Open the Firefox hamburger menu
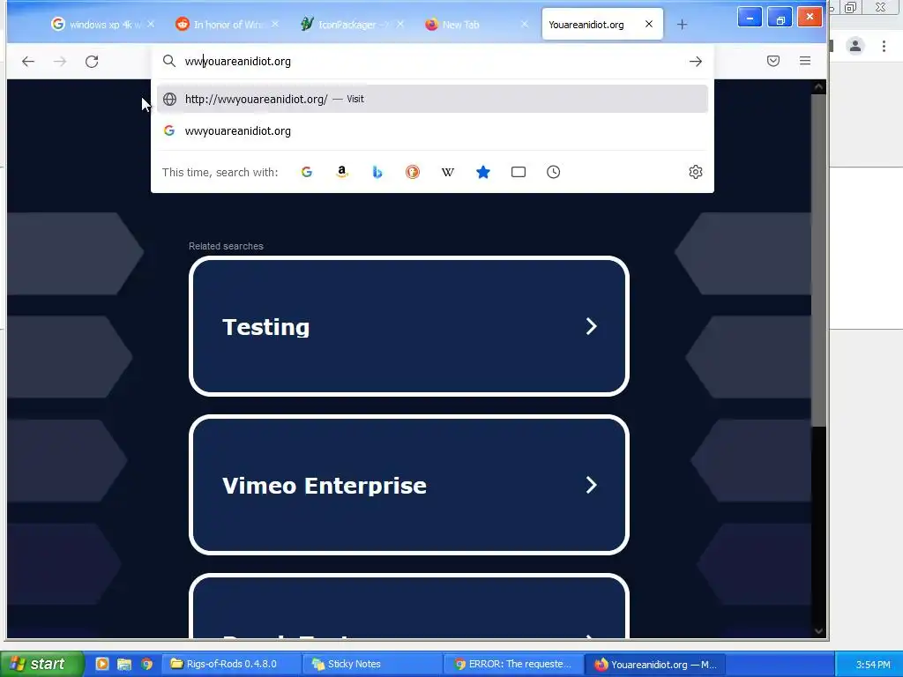 805,61
